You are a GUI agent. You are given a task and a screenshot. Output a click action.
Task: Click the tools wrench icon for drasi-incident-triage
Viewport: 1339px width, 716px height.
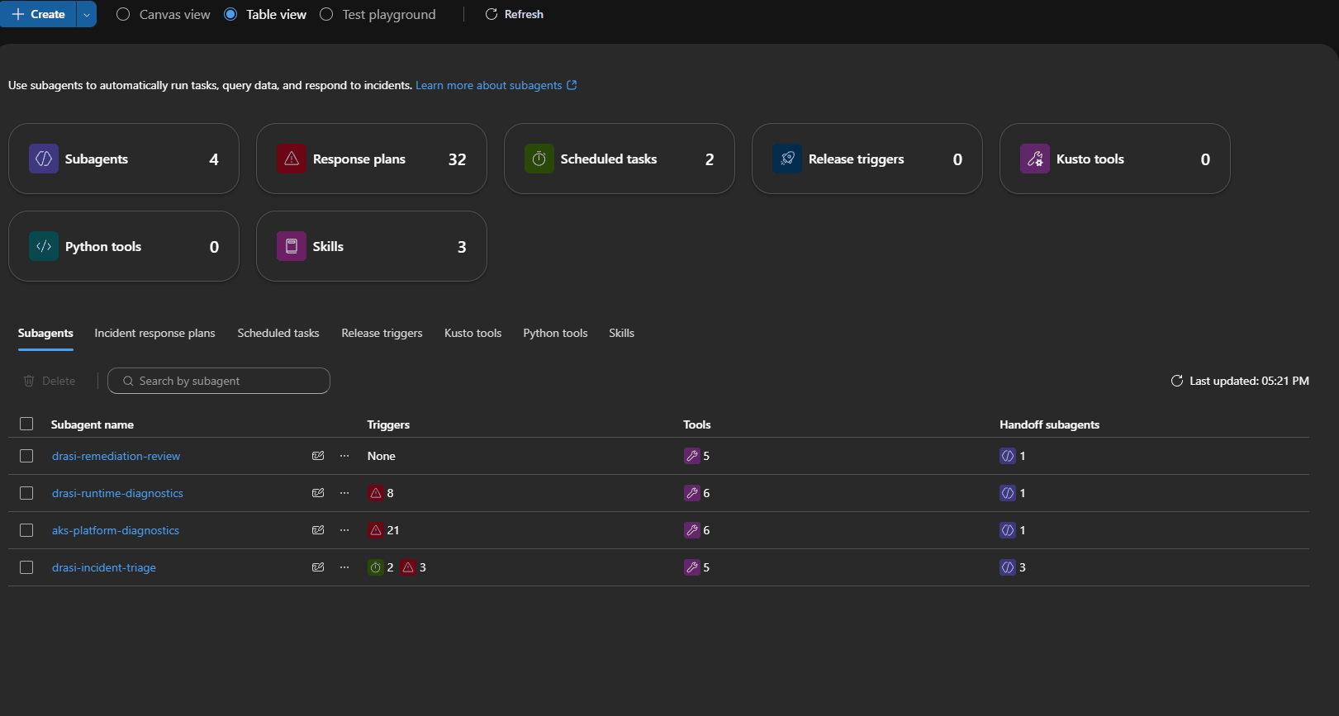point(692,567)
